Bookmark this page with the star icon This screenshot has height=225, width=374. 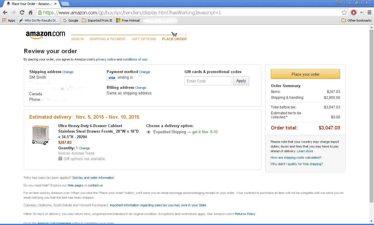(x=344, y=13)
